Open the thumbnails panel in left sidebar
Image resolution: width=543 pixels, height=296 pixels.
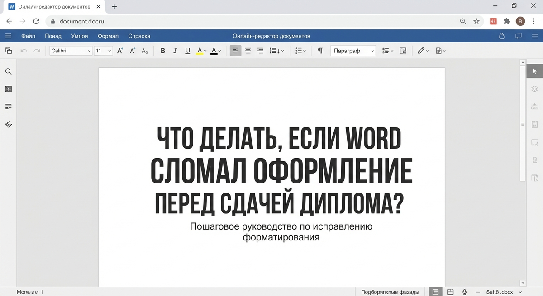point(8,89)
